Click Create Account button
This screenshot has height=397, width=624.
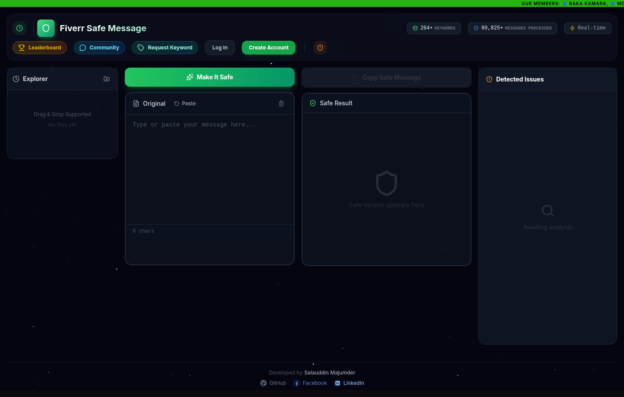coord(269,48)
